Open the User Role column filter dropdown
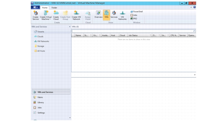This screenshot has height=127, width=198. pos(168,35)
